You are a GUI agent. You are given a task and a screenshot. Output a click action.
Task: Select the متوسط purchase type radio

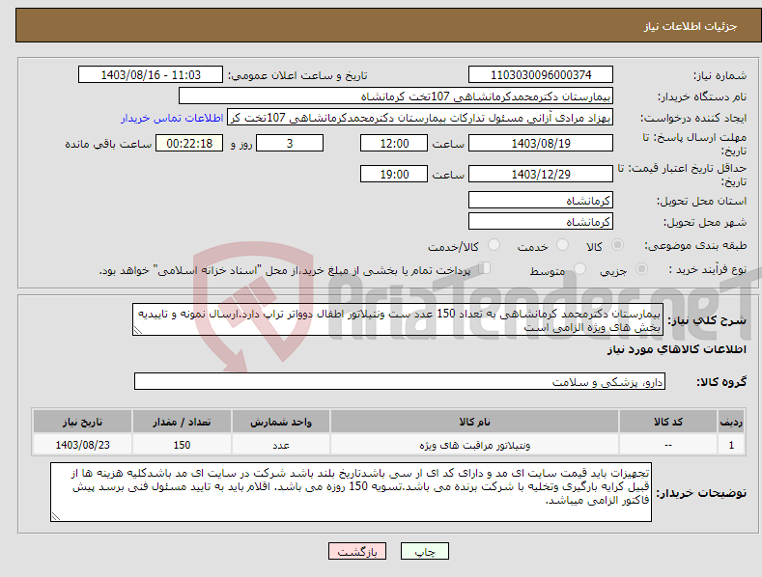tap(579, 268)
